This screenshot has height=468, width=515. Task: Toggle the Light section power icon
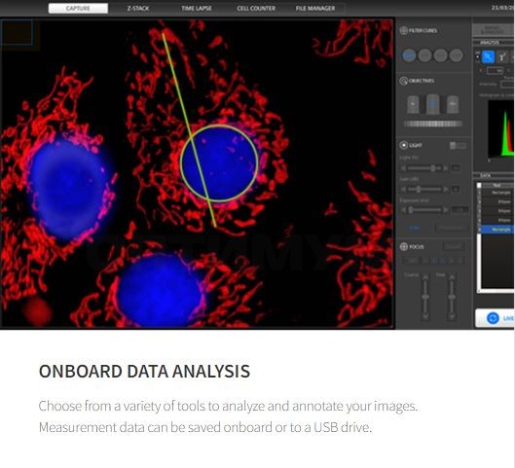point(404,145)
